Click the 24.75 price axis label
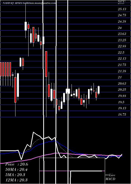131x184 pixels. tap(122, 15)
